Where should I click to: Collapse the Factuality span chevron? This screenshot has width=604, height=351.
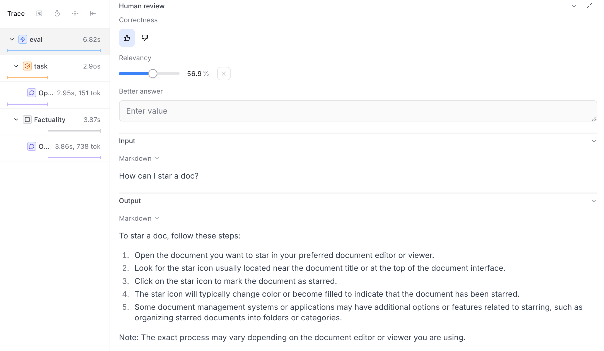(x=16, y=120)
